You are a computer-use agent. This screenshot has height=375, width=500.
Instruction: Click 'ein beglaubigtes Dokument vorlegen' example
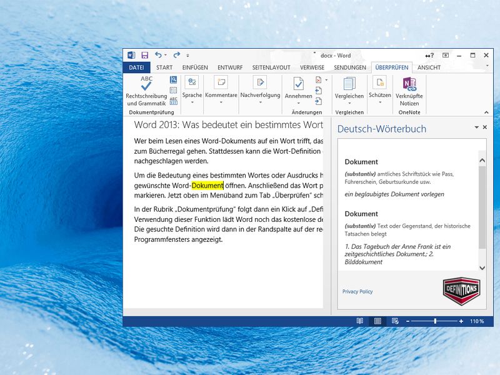[x=394, y=194]
